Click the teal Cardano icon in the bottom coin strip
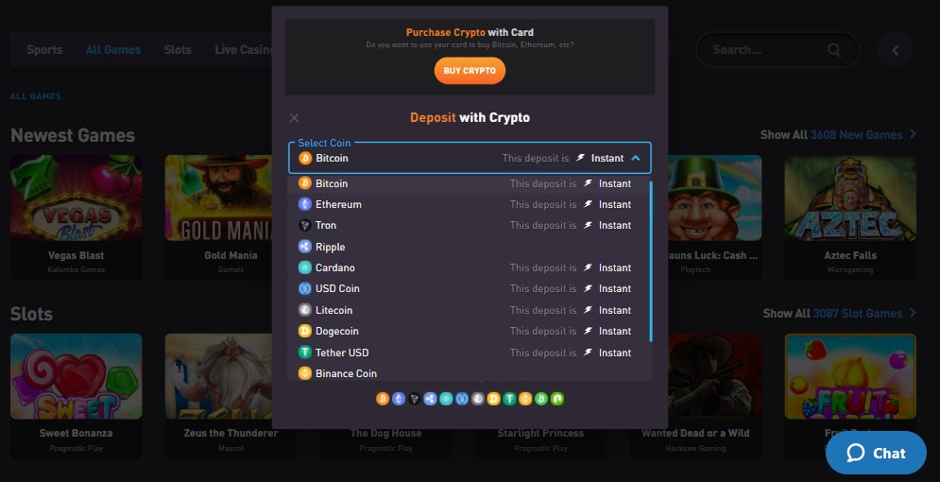 point(446,399)
